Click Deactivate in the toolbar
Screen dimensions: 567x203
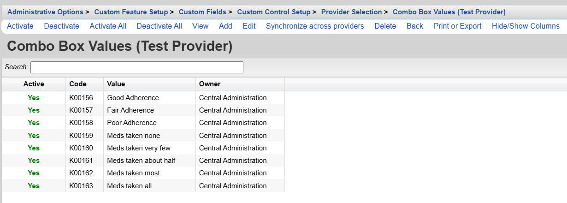tap(62, 26)
